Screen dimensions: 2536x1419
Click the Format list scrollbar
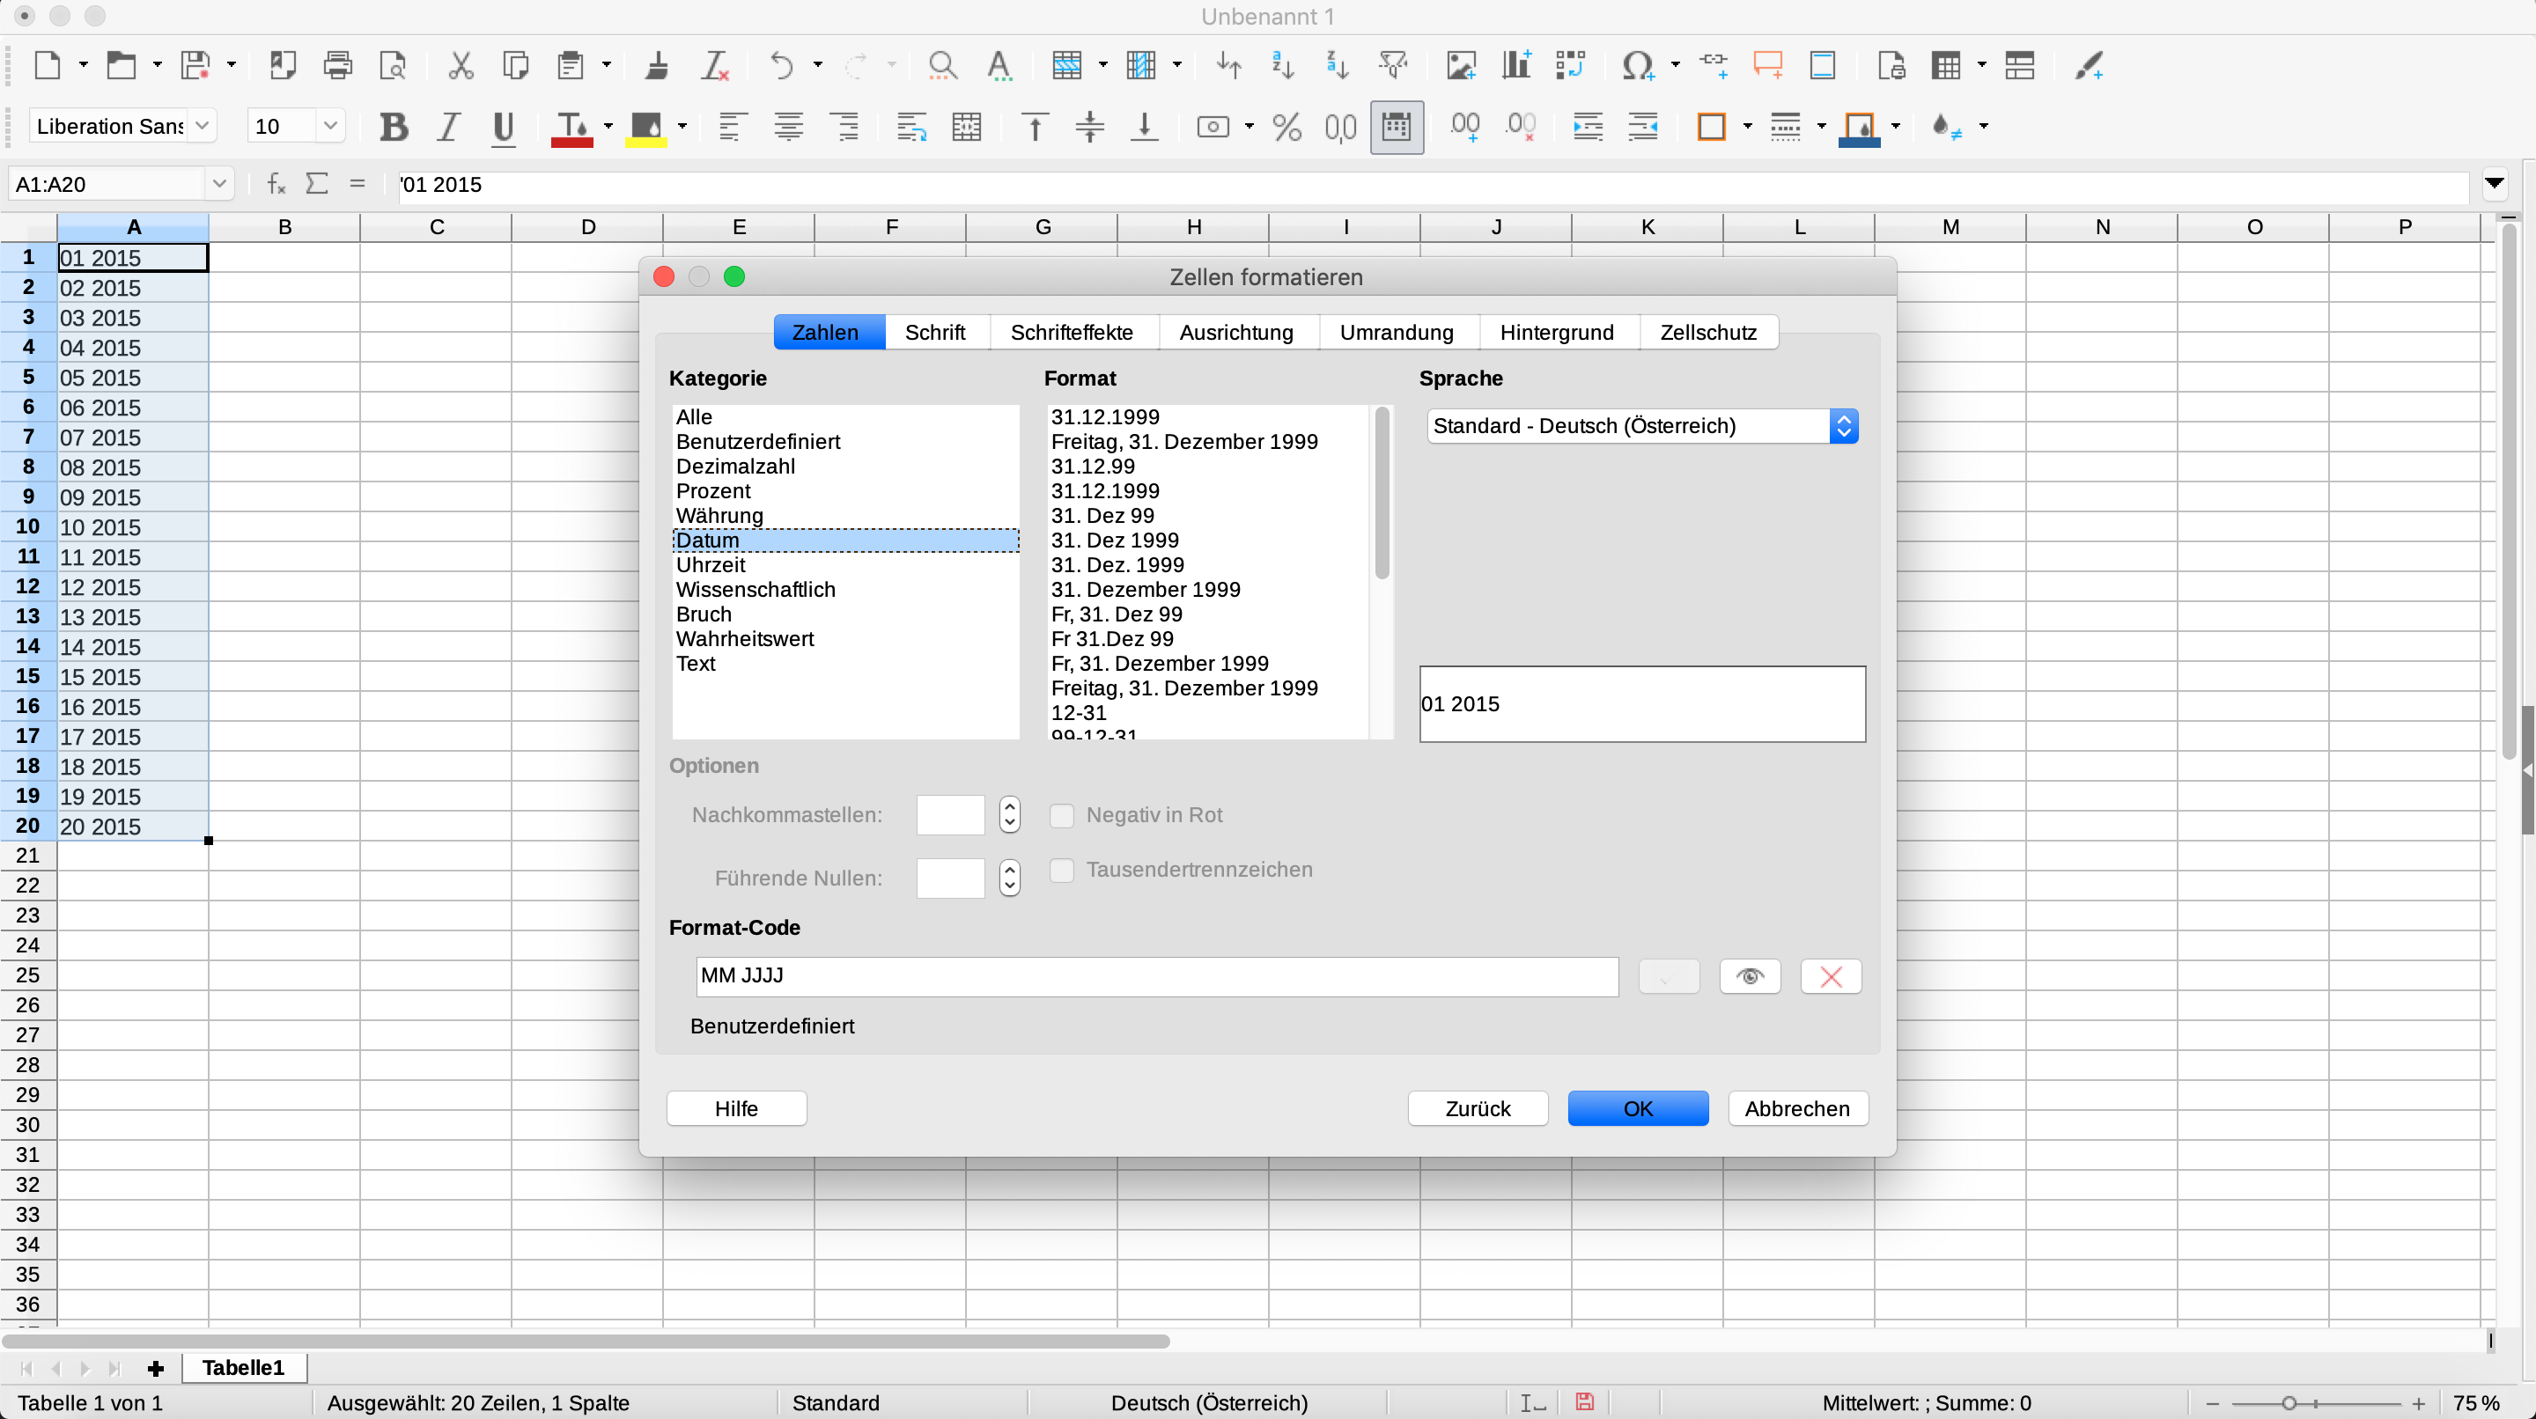(x=1382, y=492)
